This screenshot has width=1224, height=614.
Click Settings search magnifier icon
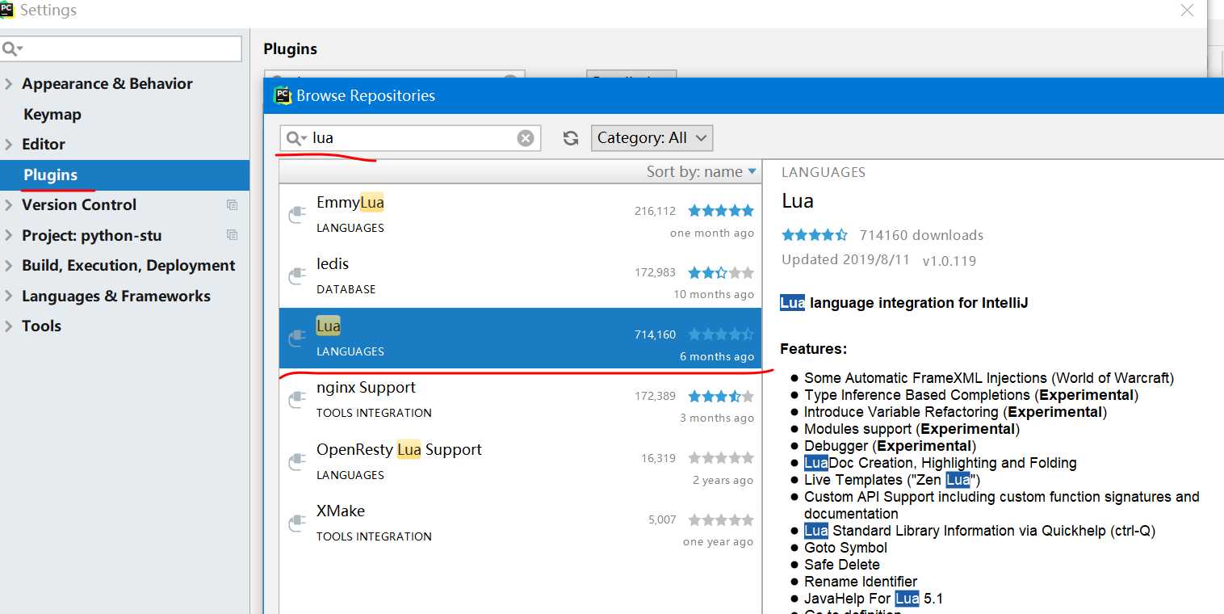pos(11,48)
